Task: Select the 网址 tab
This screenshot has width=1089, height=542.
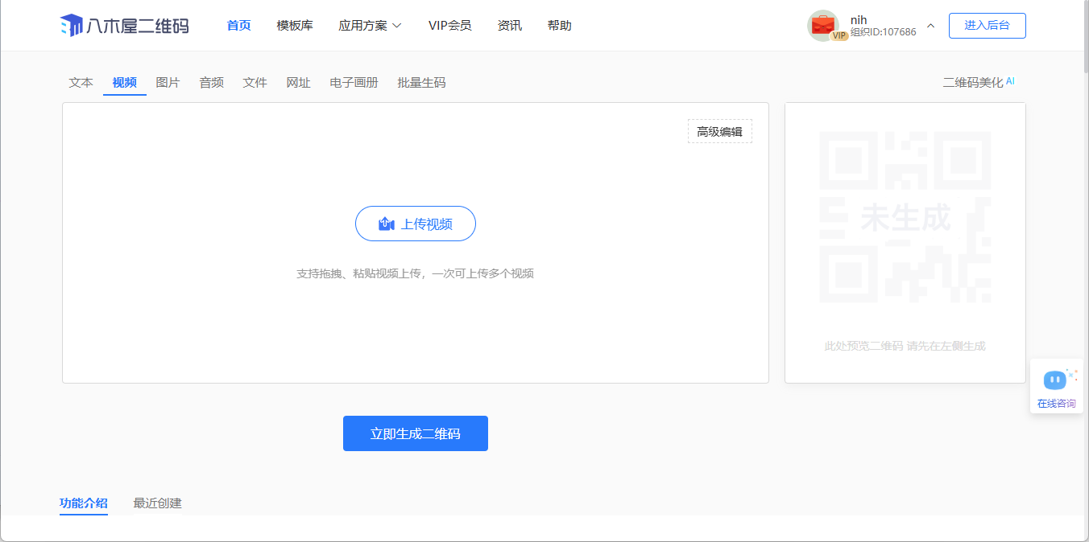Action: coord(299,83)
